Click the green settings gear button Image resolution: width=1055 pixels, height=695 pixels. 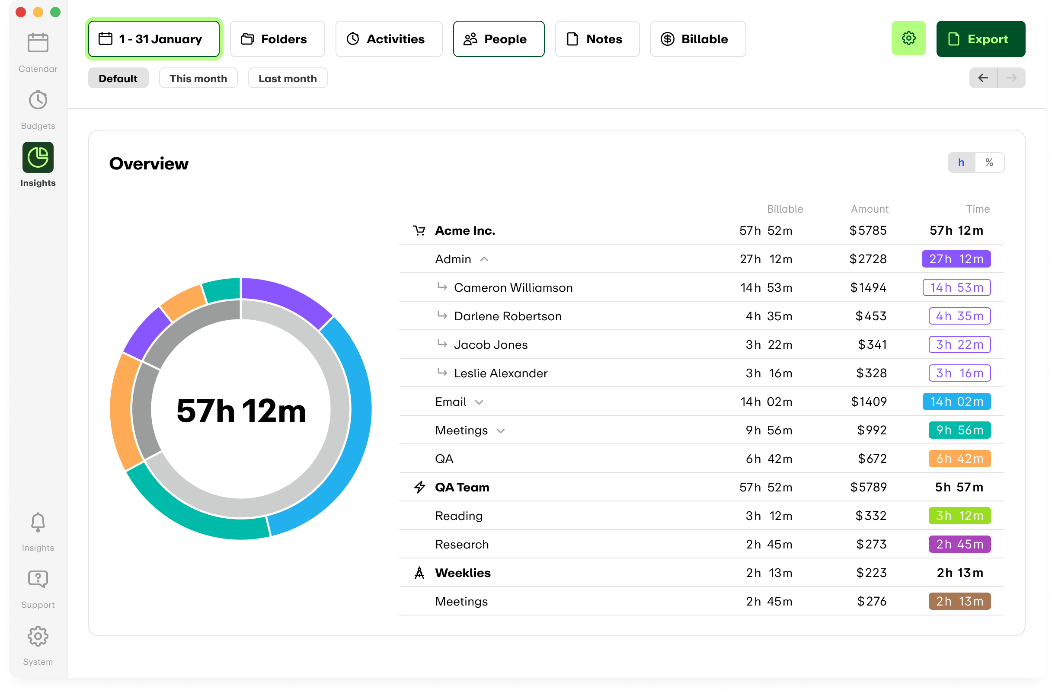coord(908,38)
